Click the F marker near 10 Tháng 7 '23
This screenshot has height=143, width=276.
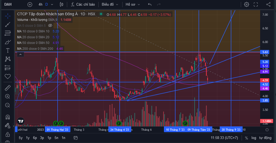(x=185, y=123)
